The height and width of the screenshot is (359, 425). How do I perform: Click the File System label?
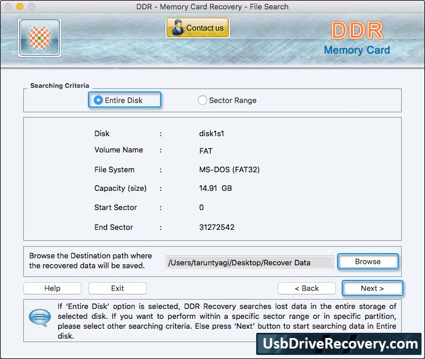tap(114, 170)
